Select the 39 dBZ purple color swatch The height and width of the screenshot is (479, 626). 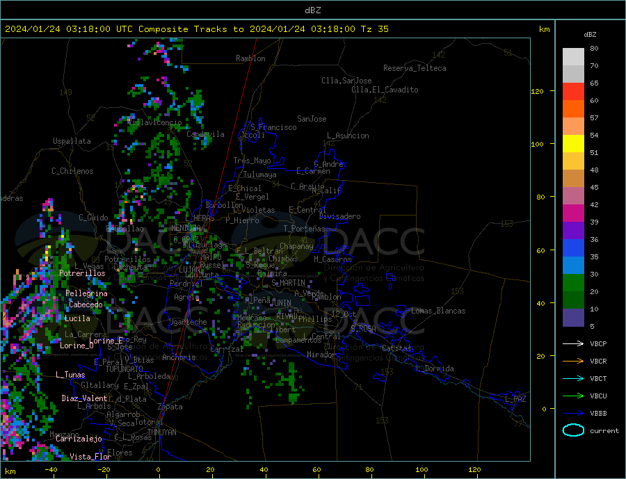(x=573, y=231)
